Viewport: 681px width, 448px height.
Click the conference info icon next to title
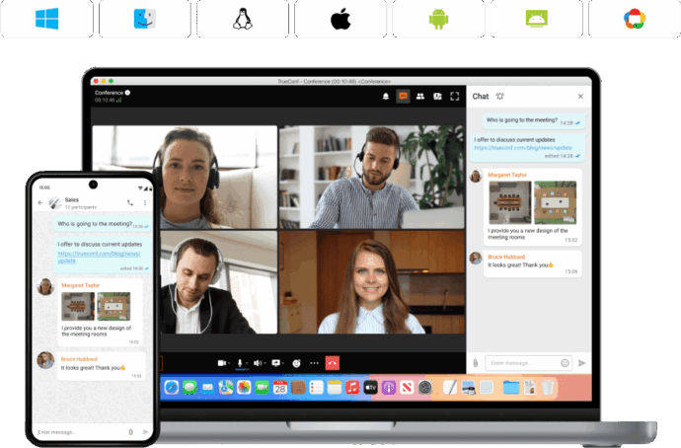(x=127, y=93)
